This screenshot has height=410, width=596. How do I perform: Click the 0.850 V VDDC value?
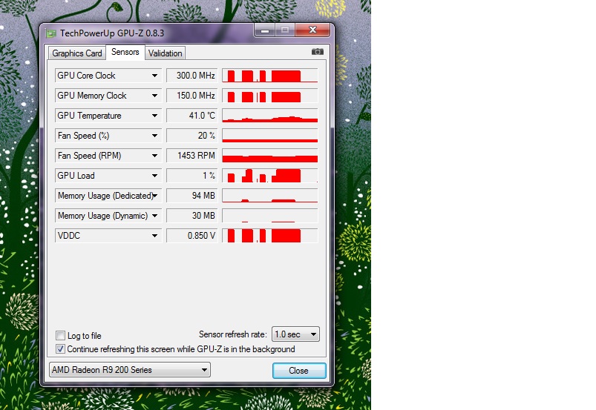pos(192,235)
